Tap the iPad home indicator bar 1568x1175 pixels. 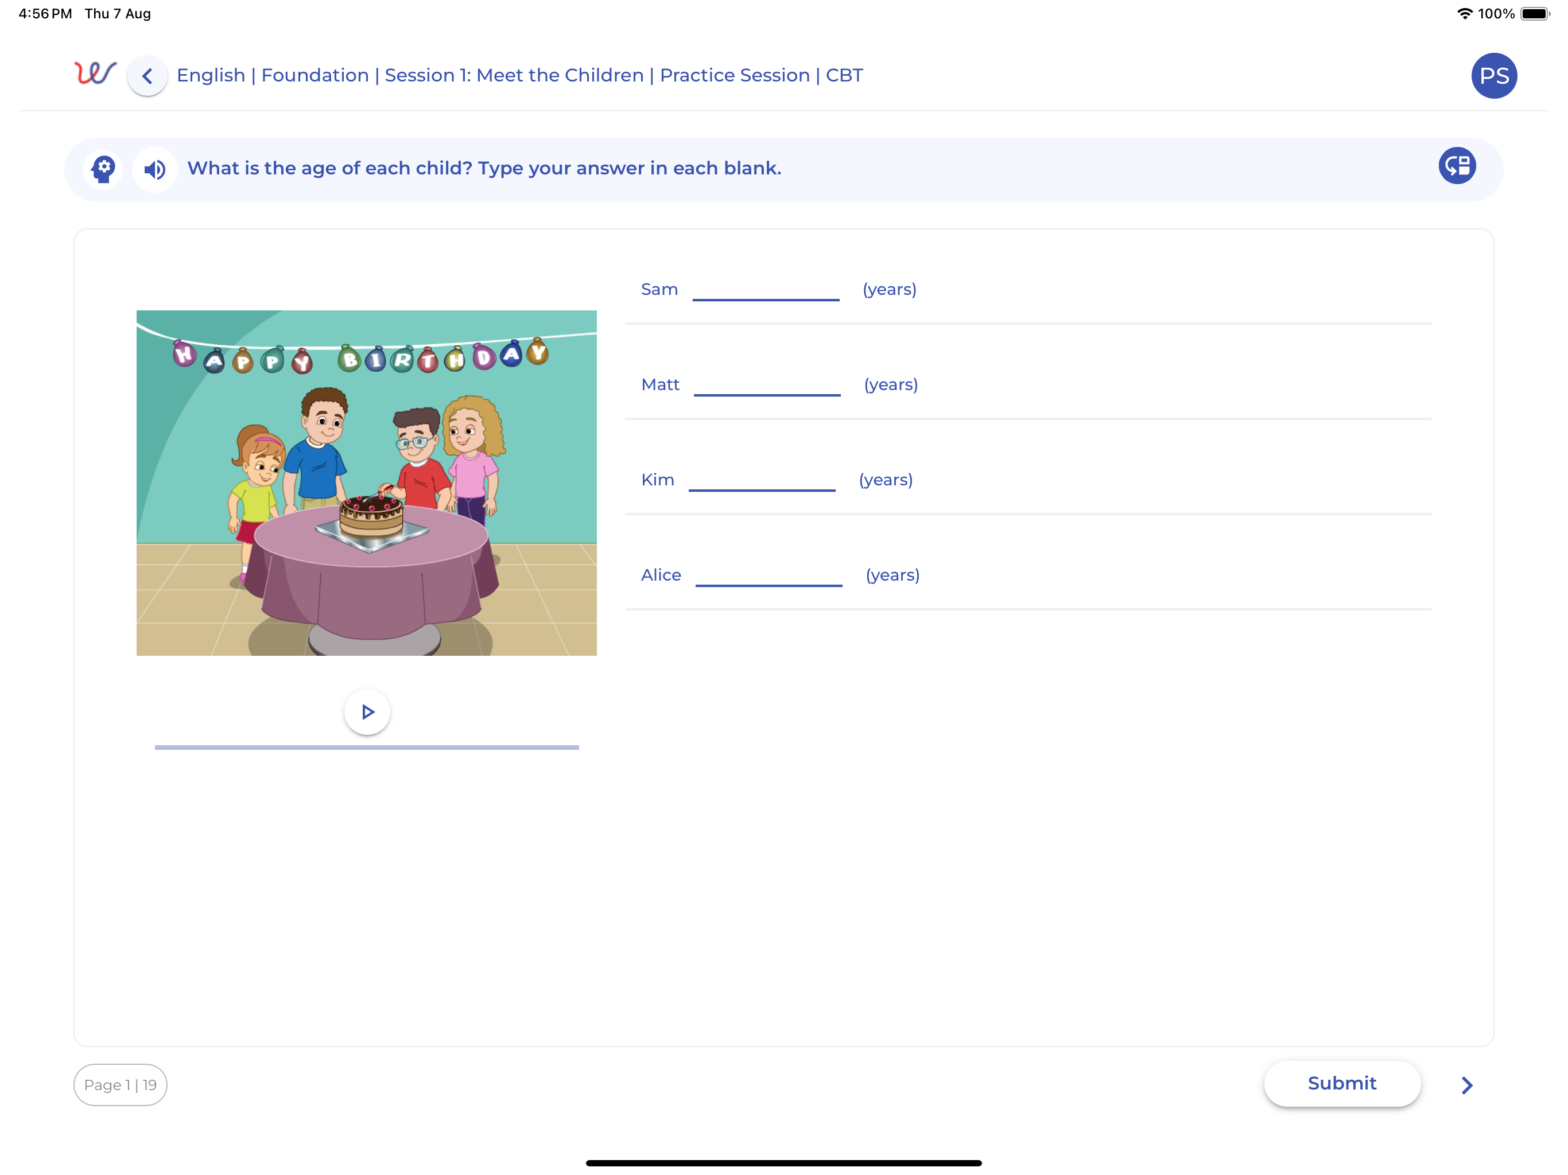pos(783,1162)
